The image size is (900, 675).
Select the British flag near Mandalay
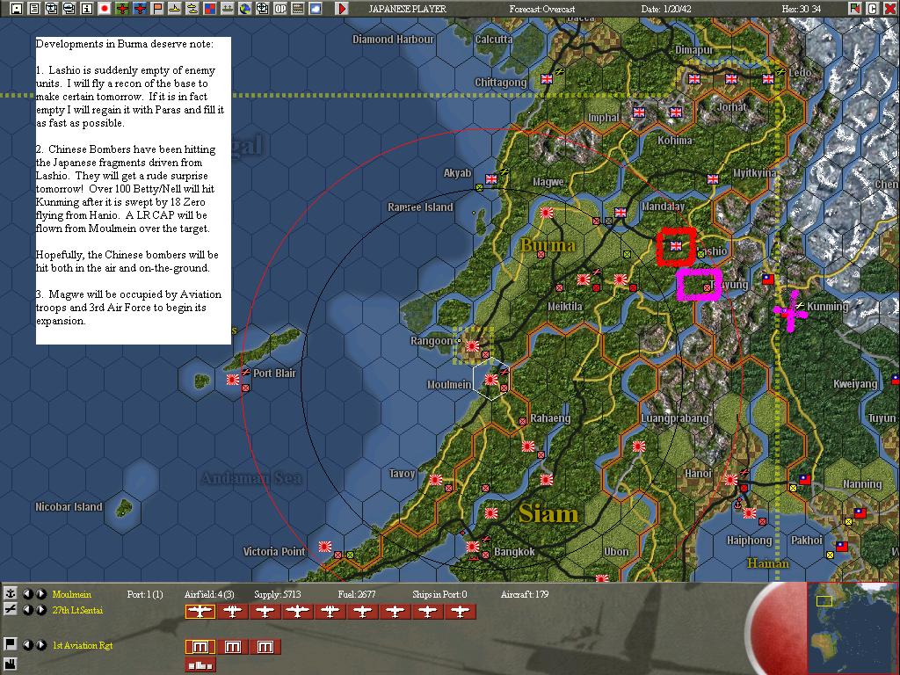621,213
